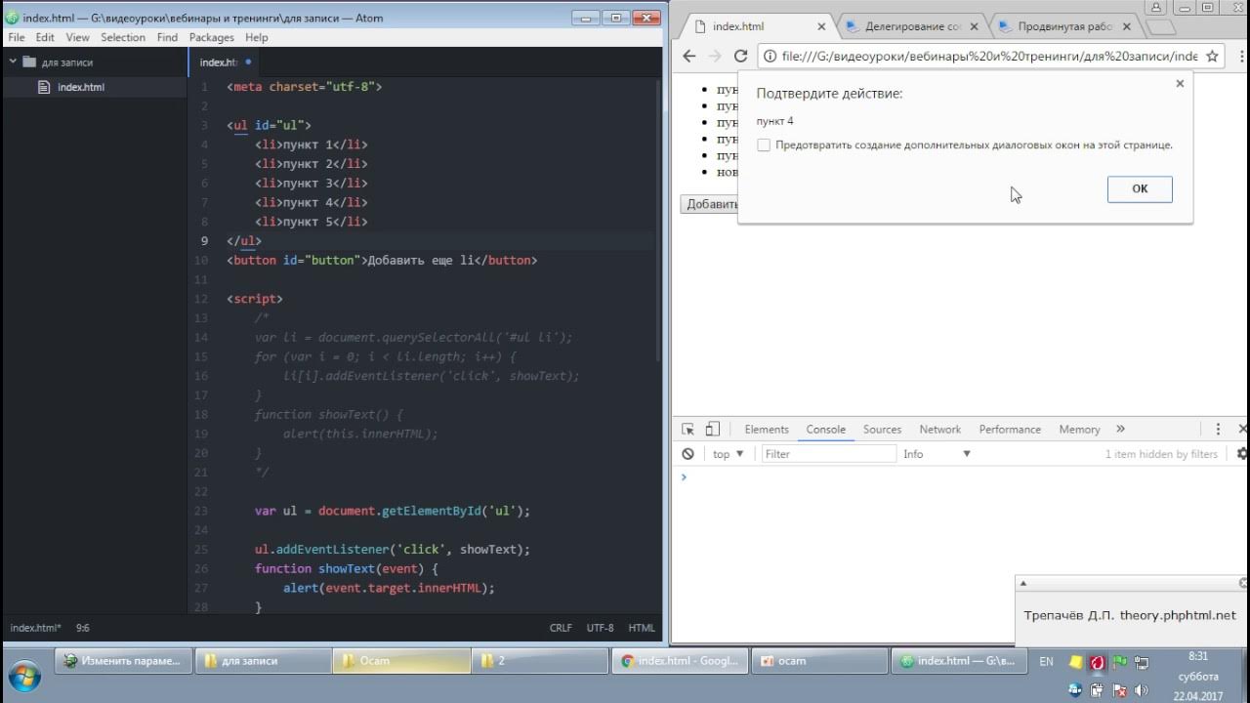1250x703 pixels.
Task: Open the Ocam folder taskbar item
Action: 401,661
